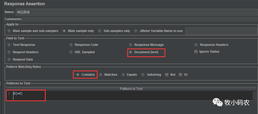Toggle the Not checkbox
The width and height of the screenshot is (258, 114).
(167, 75)
